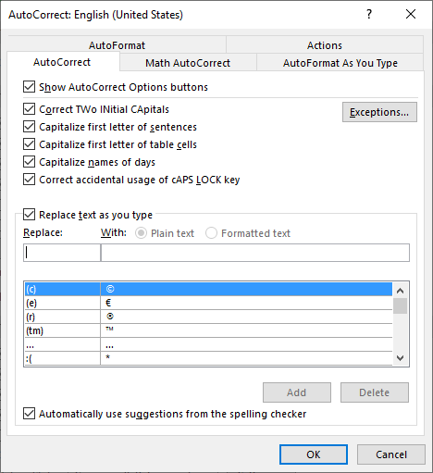Open the Actions tab
Screen dimensions: 433x473
tap(325, 45)
